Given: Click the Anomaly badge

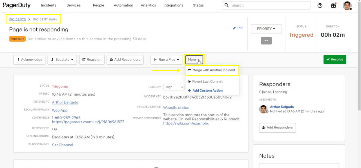Looking at the screenshot, I should tap(17, 39).
